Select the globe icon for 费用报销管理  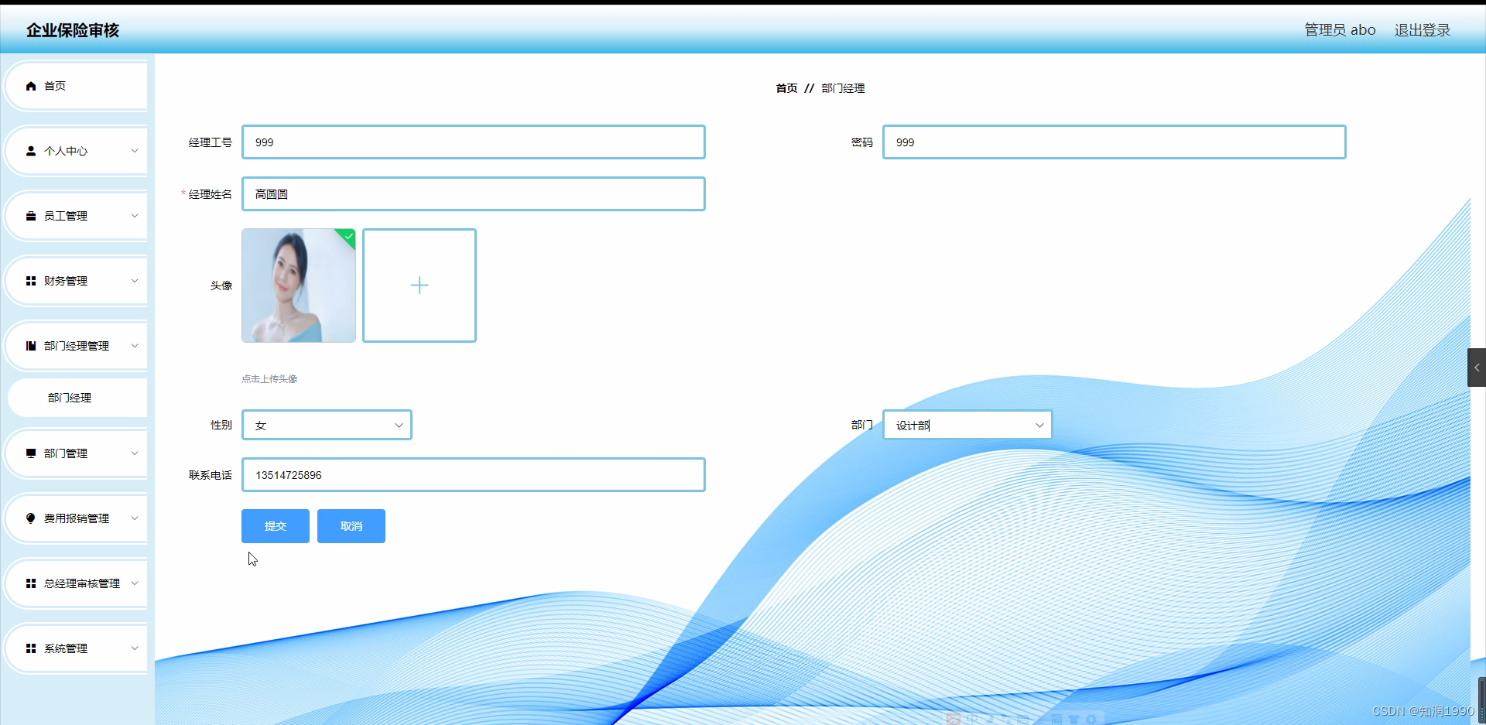coord(31,518)
